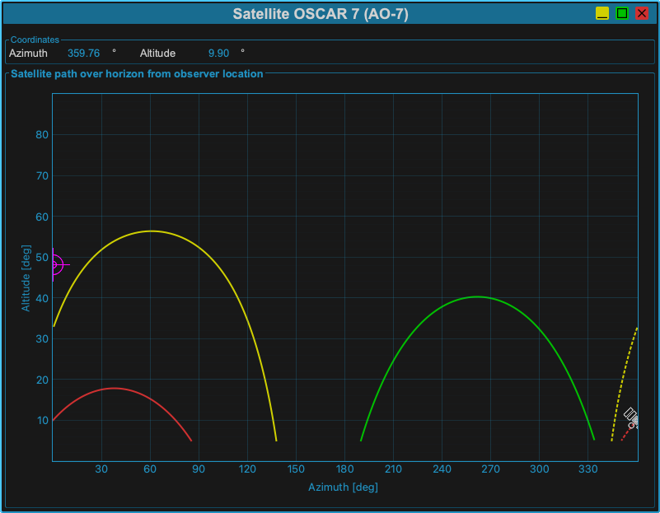This screenshot has width=660, height=513.
Task: Click the green maximize window button
Action: coord(622,13)
